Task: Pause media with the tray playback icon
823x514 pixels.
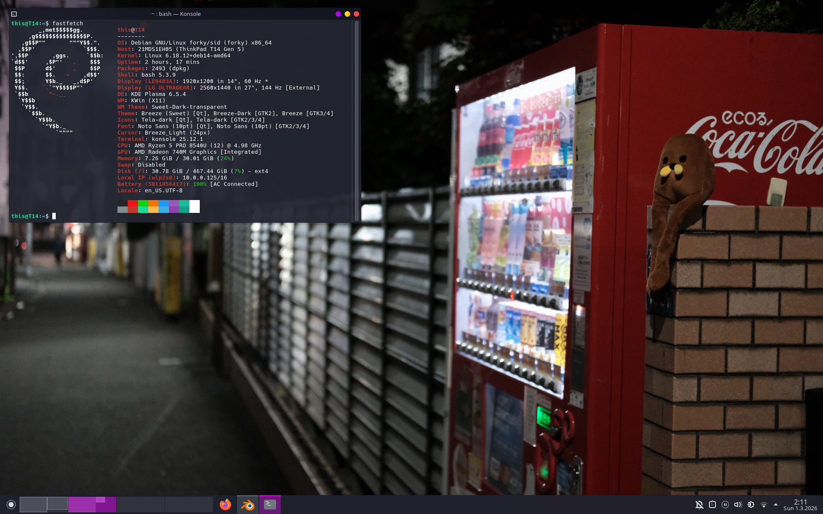Action: [x=725, y=505]
